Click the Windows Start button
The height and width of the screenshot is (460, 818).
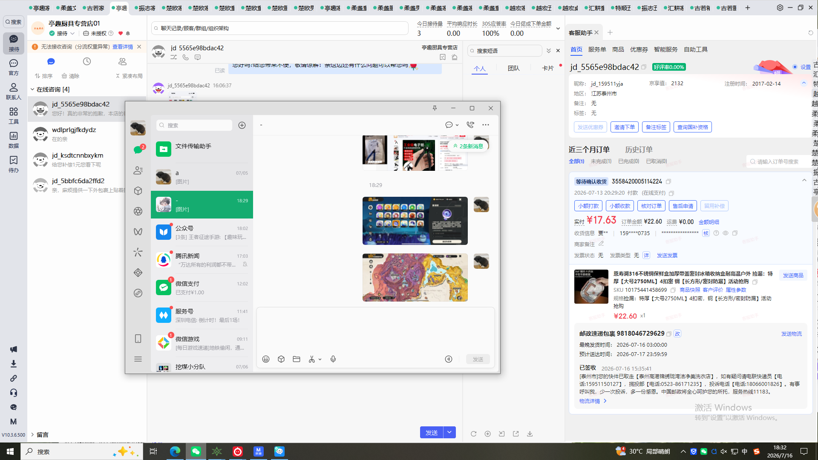point(10,451)
